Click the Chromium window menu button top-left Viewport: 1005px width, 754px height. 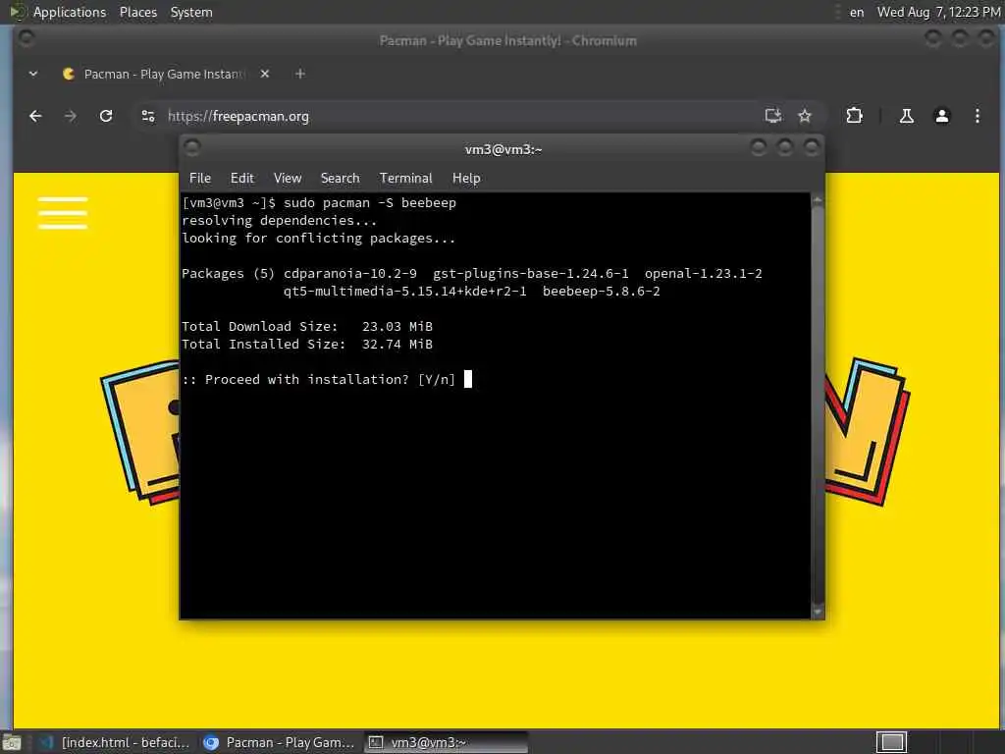pyautogui.click(x=26, y=39)
